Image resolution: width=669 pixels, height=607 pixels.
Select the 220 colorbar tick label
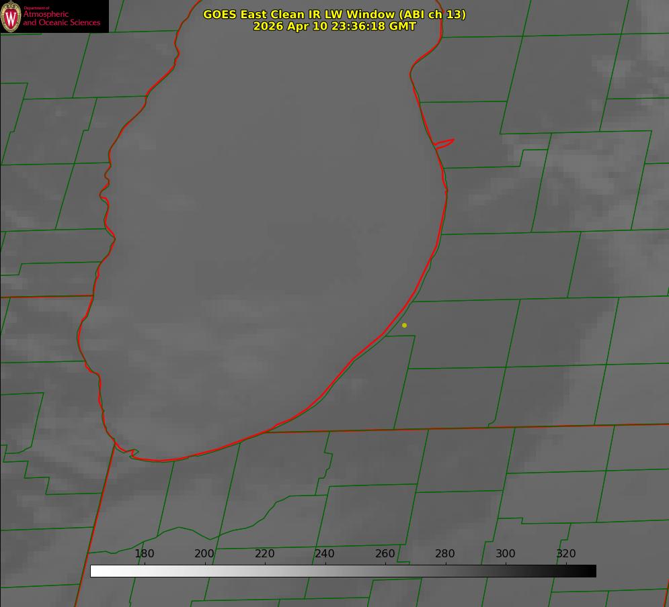coord(264,553)
